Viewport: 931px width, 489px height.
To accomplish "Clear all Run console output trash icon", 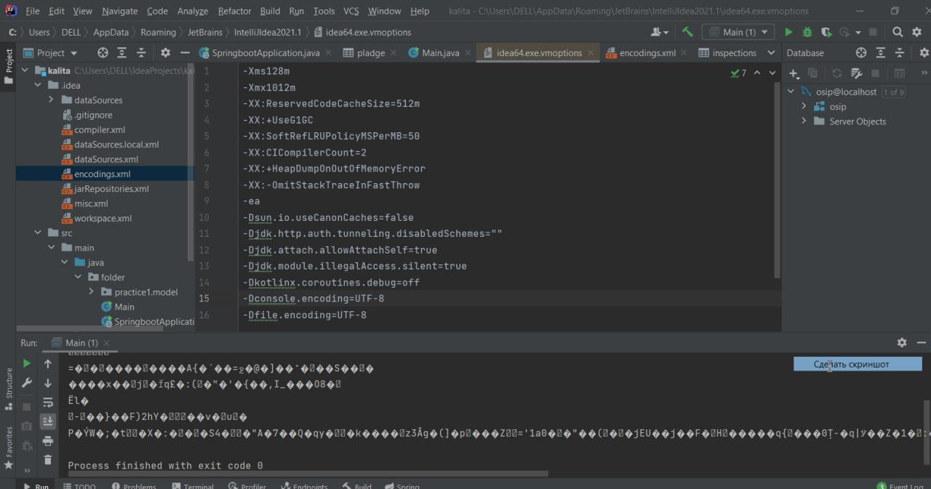I will point(48,460).
